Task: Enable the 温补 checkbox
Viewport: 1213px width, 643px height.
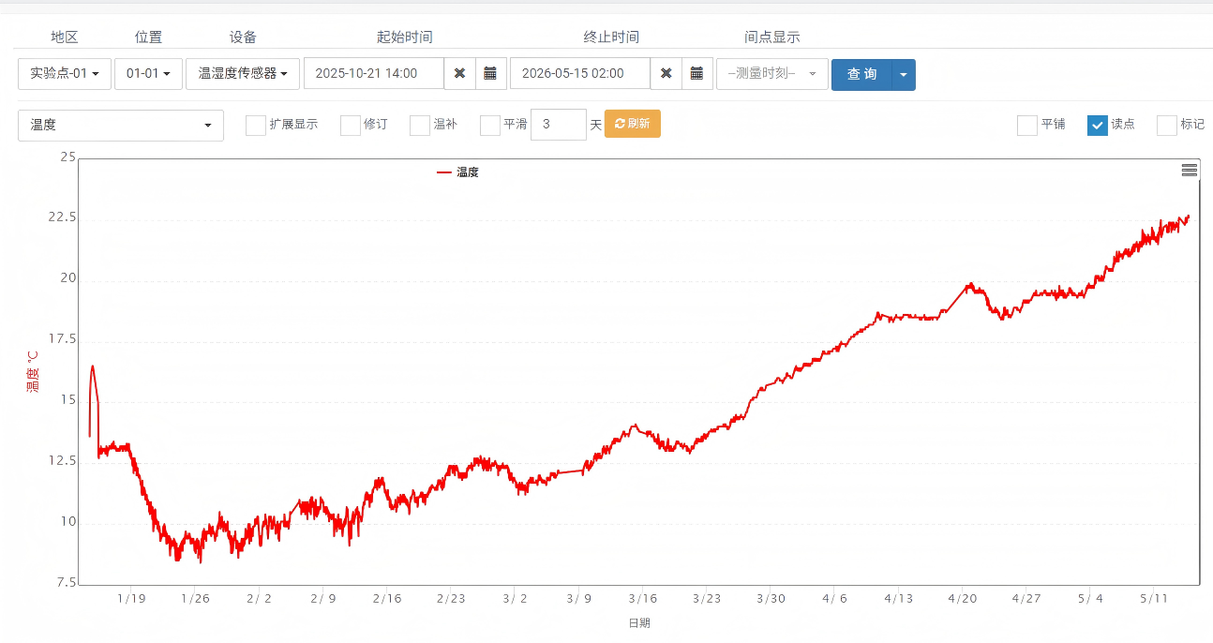Action: (420, 125)
